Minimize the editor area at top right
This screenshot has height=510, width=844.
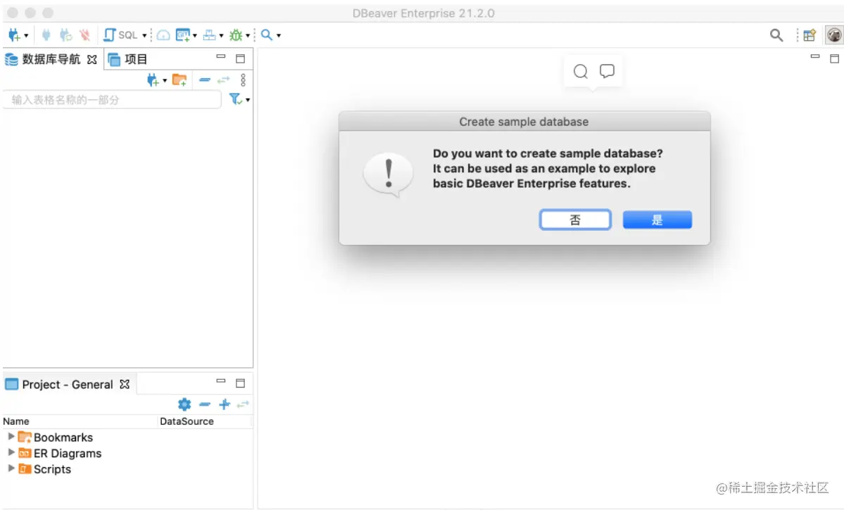(815, 56)
